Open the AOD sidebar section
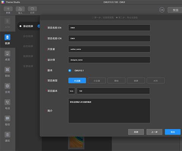Viewport: 182px width, 151px height. 8,24
